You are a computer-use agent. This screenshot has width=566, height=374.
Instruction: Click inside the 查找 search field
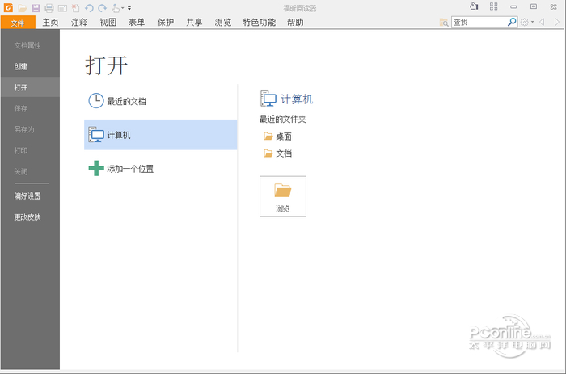pyautogui.click(x=479, y=23)
